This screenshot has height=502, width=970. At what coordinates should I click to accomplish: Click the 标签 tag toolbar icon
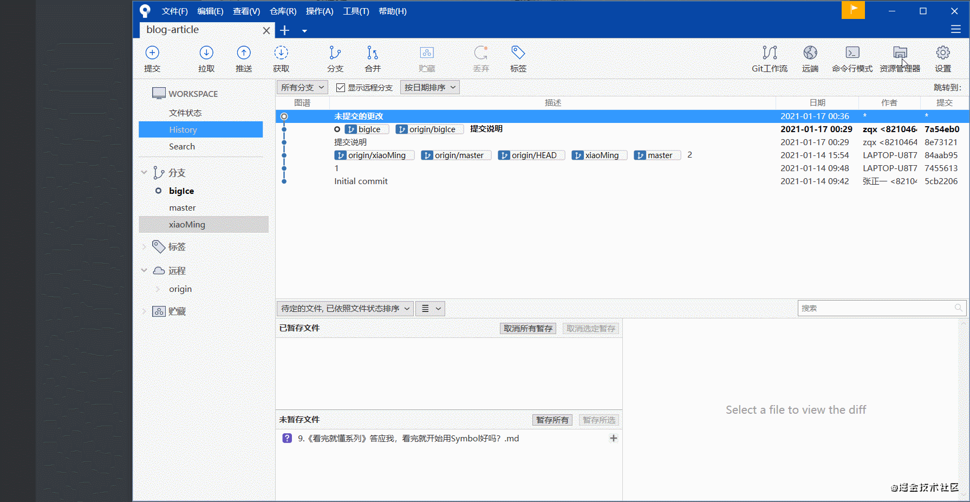click(x=518, y=53)
